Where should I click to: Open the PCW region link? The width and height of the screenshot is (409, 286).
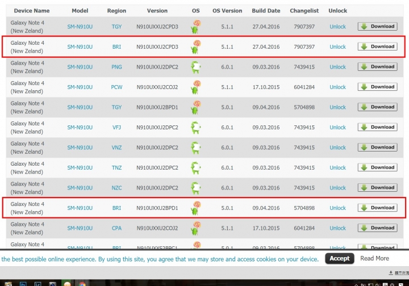tap(116, 87)
